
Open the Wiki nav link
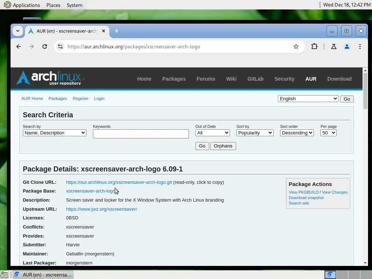click(x=231, y=79)
